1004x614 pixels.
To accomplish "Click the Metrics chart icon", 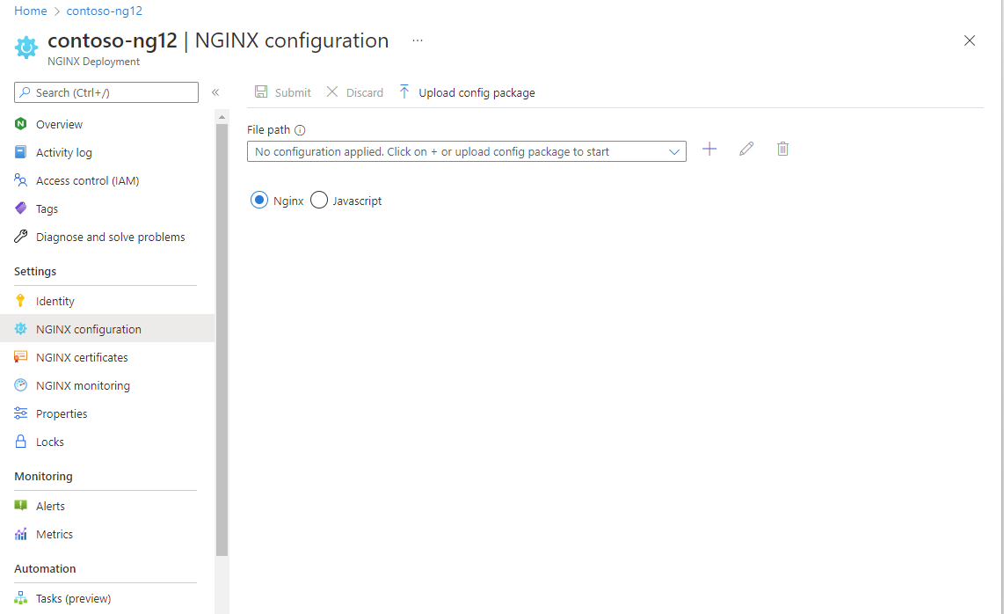I will click(20, 534).
